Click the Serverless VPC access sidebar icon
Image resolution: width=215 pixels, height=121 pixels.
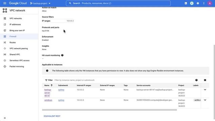[5, 61]
